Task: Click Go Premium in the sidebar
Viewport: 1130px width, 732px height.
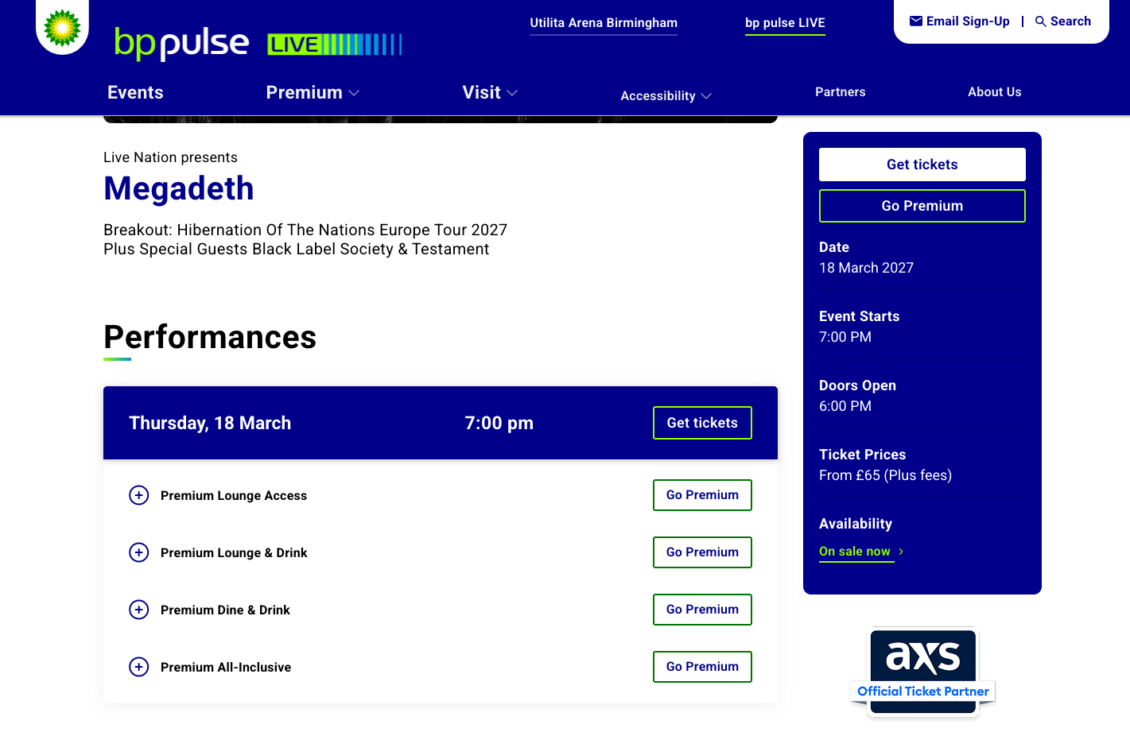Action: pyautogui.click(x=922, y=206)
